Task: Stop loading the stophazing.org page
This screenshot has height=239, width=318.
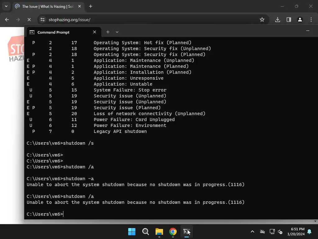Action: (29, 20)
